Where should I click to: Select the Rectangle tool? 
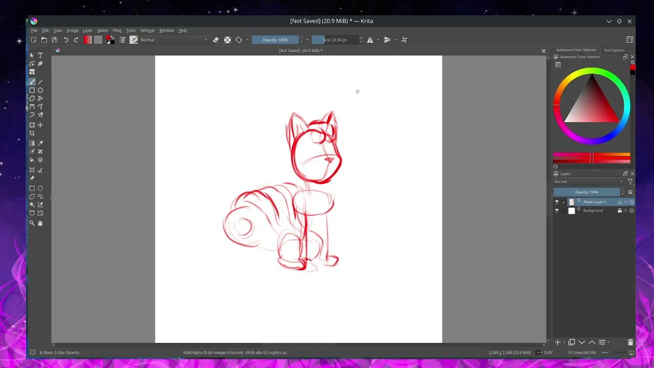(32, 90)
